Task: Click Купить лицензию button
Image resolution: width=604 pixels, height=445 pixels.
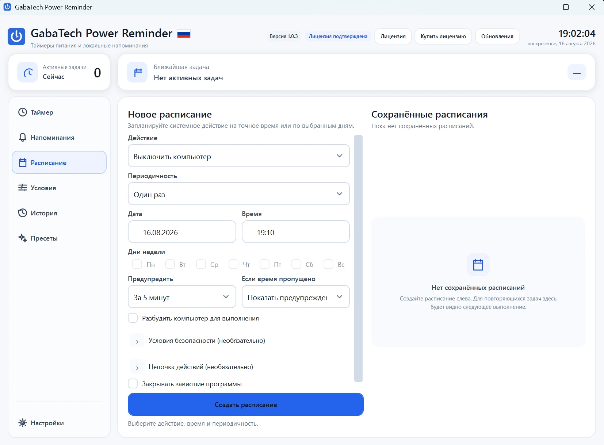Action: tap(443, 36)
